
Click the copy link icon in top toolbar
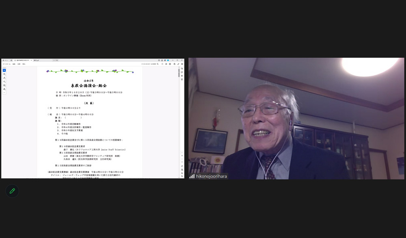(x=178, y=64)
